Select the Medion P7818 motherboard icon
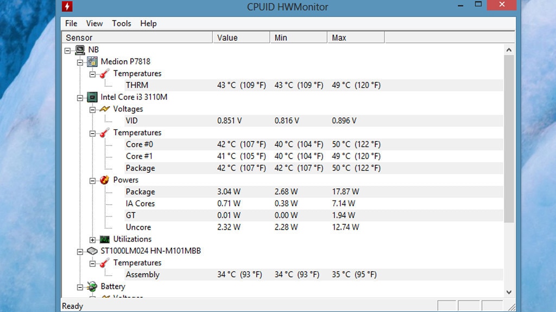The width and height of the screenshot is (556, 312). [x=93, y=61]
